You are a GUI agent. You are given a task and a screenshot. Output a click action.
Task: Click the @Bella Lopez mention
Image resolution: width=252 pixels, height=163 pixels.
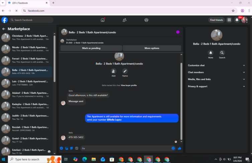[x=114, y=120]
